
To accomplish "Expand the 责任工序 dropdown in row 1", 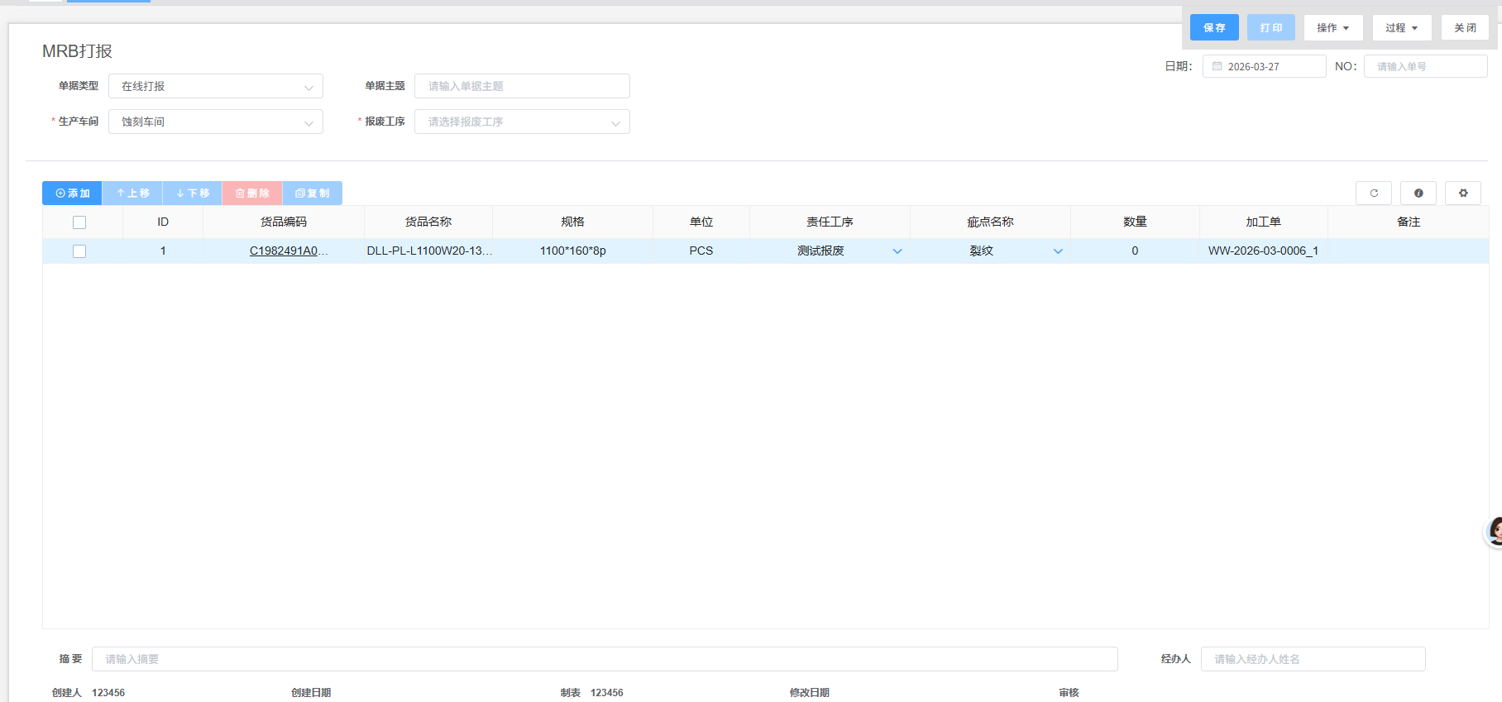I will 897,251.
